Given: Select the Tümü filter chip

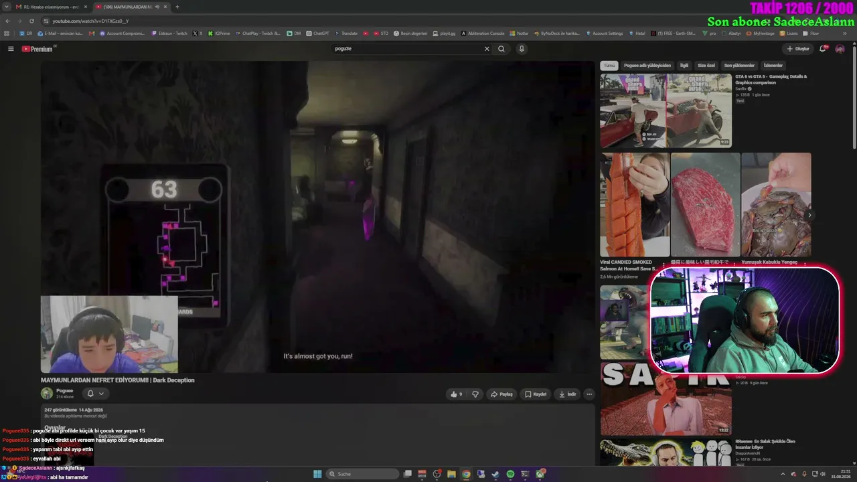Looking at the screenshot, I should 609,66.
